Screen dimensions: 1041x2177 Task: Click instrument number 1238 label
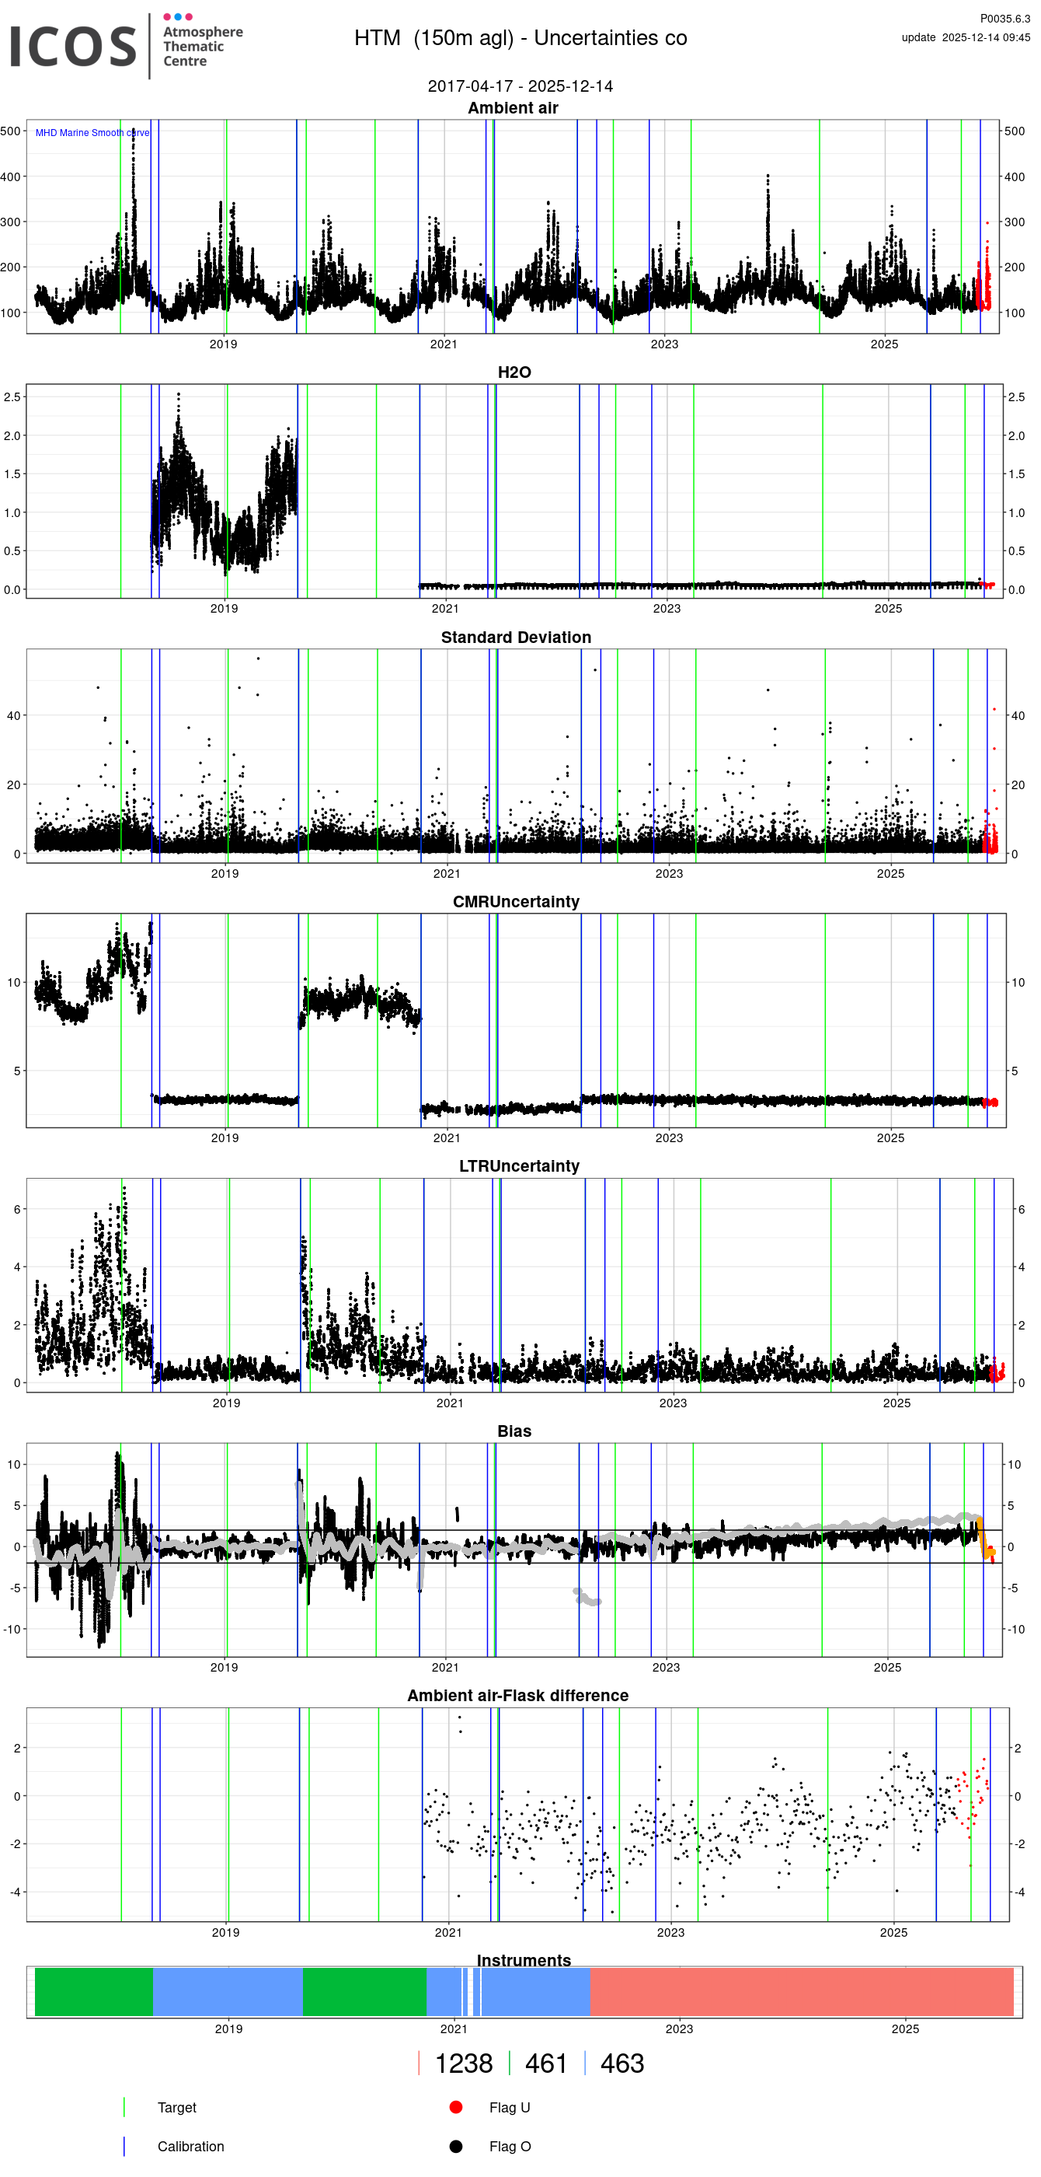coord(463,2063)
